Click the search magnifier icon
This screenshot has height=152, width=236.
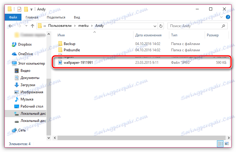(223, 26)
